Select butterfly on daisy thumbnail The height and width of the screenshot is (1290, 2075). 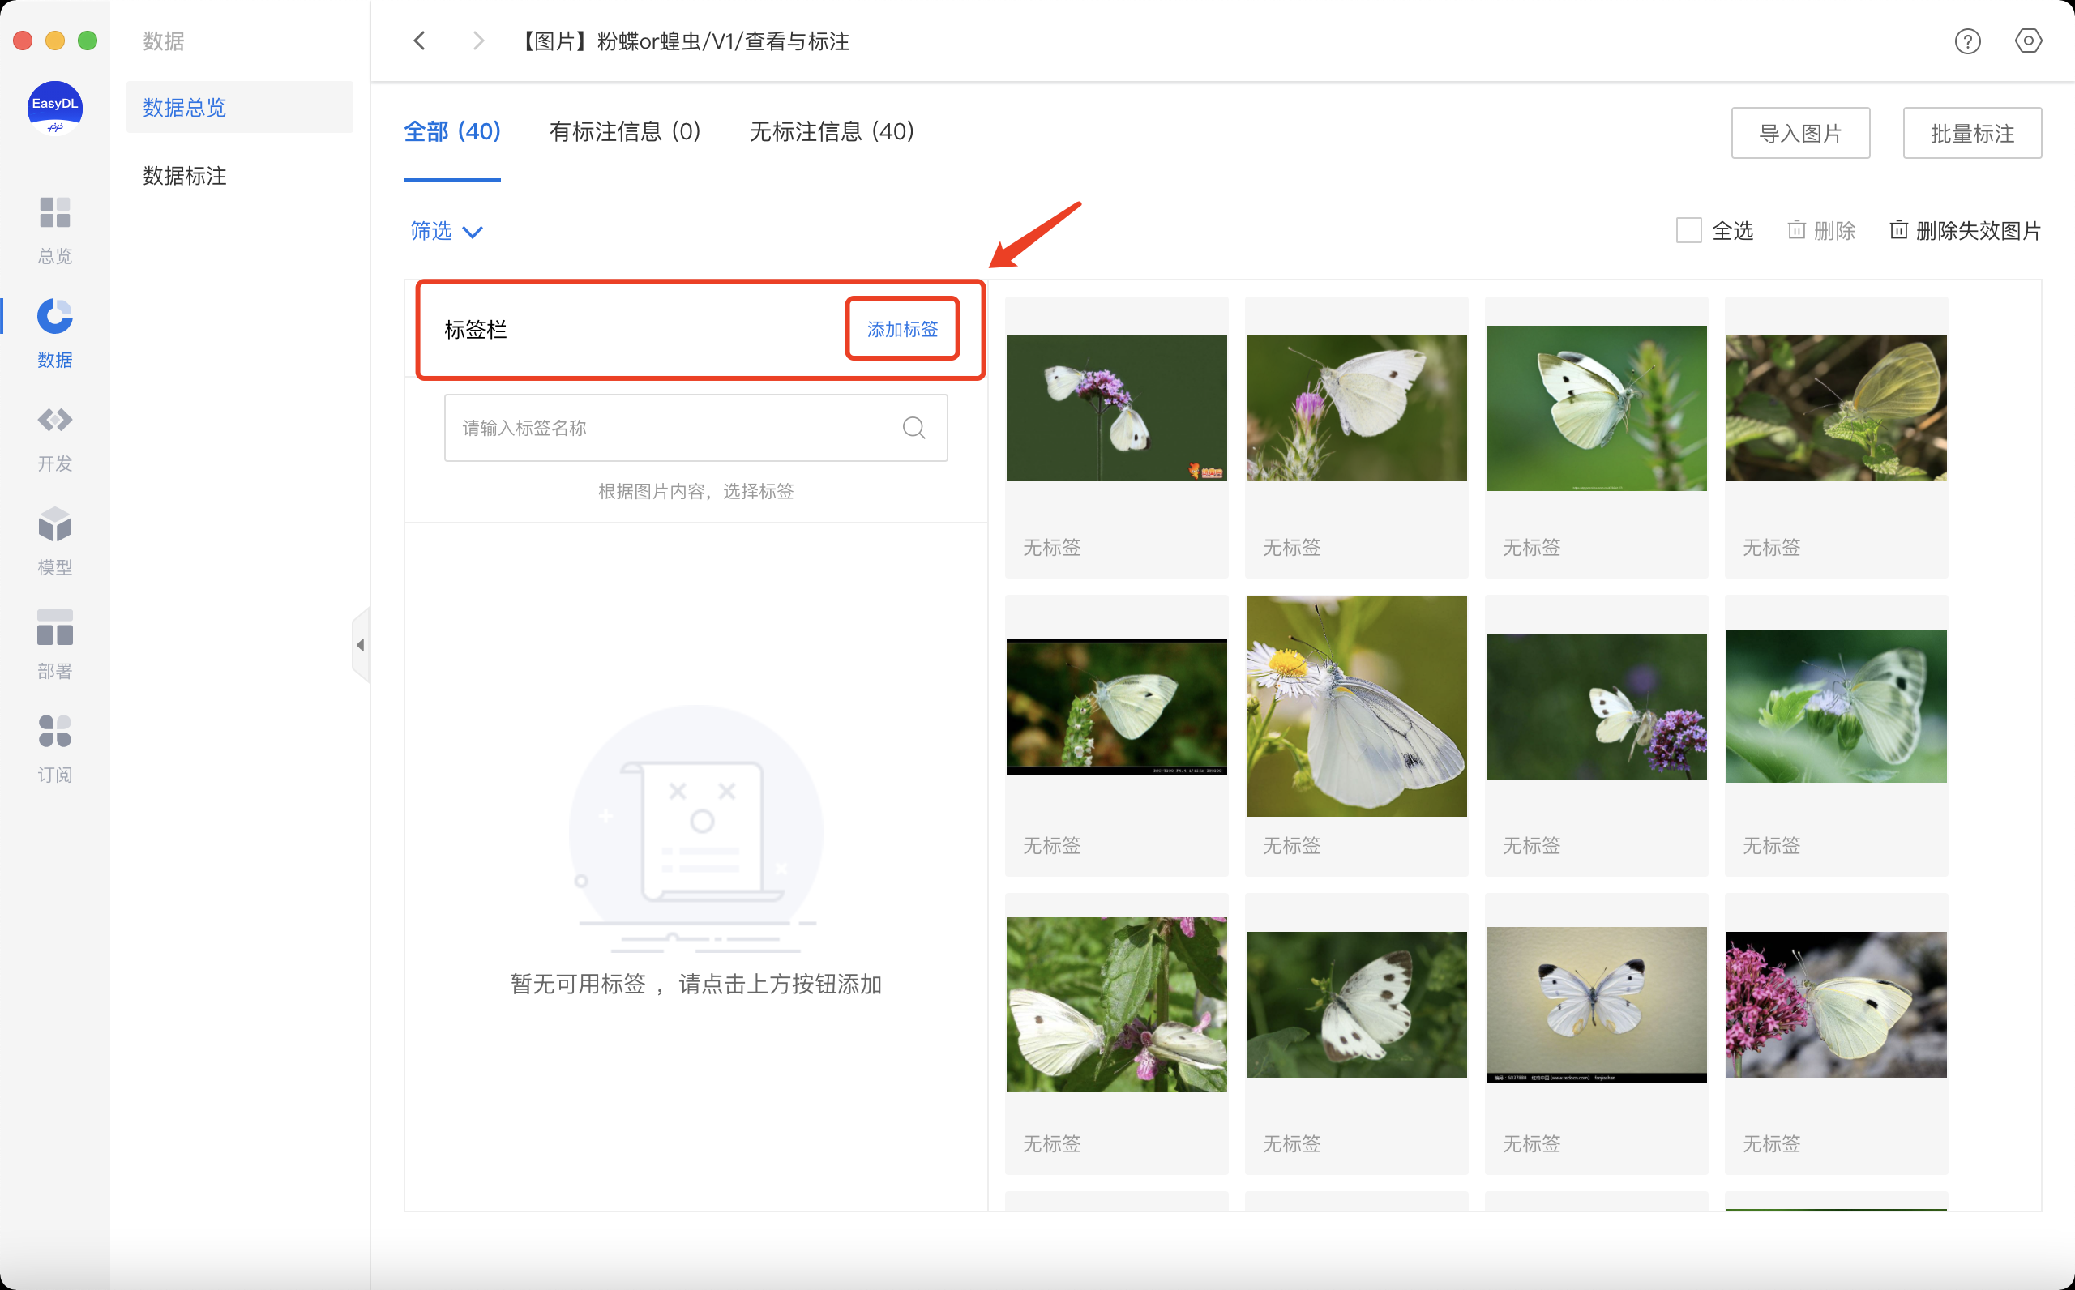pyautogui.click(x=1356, y=707)
